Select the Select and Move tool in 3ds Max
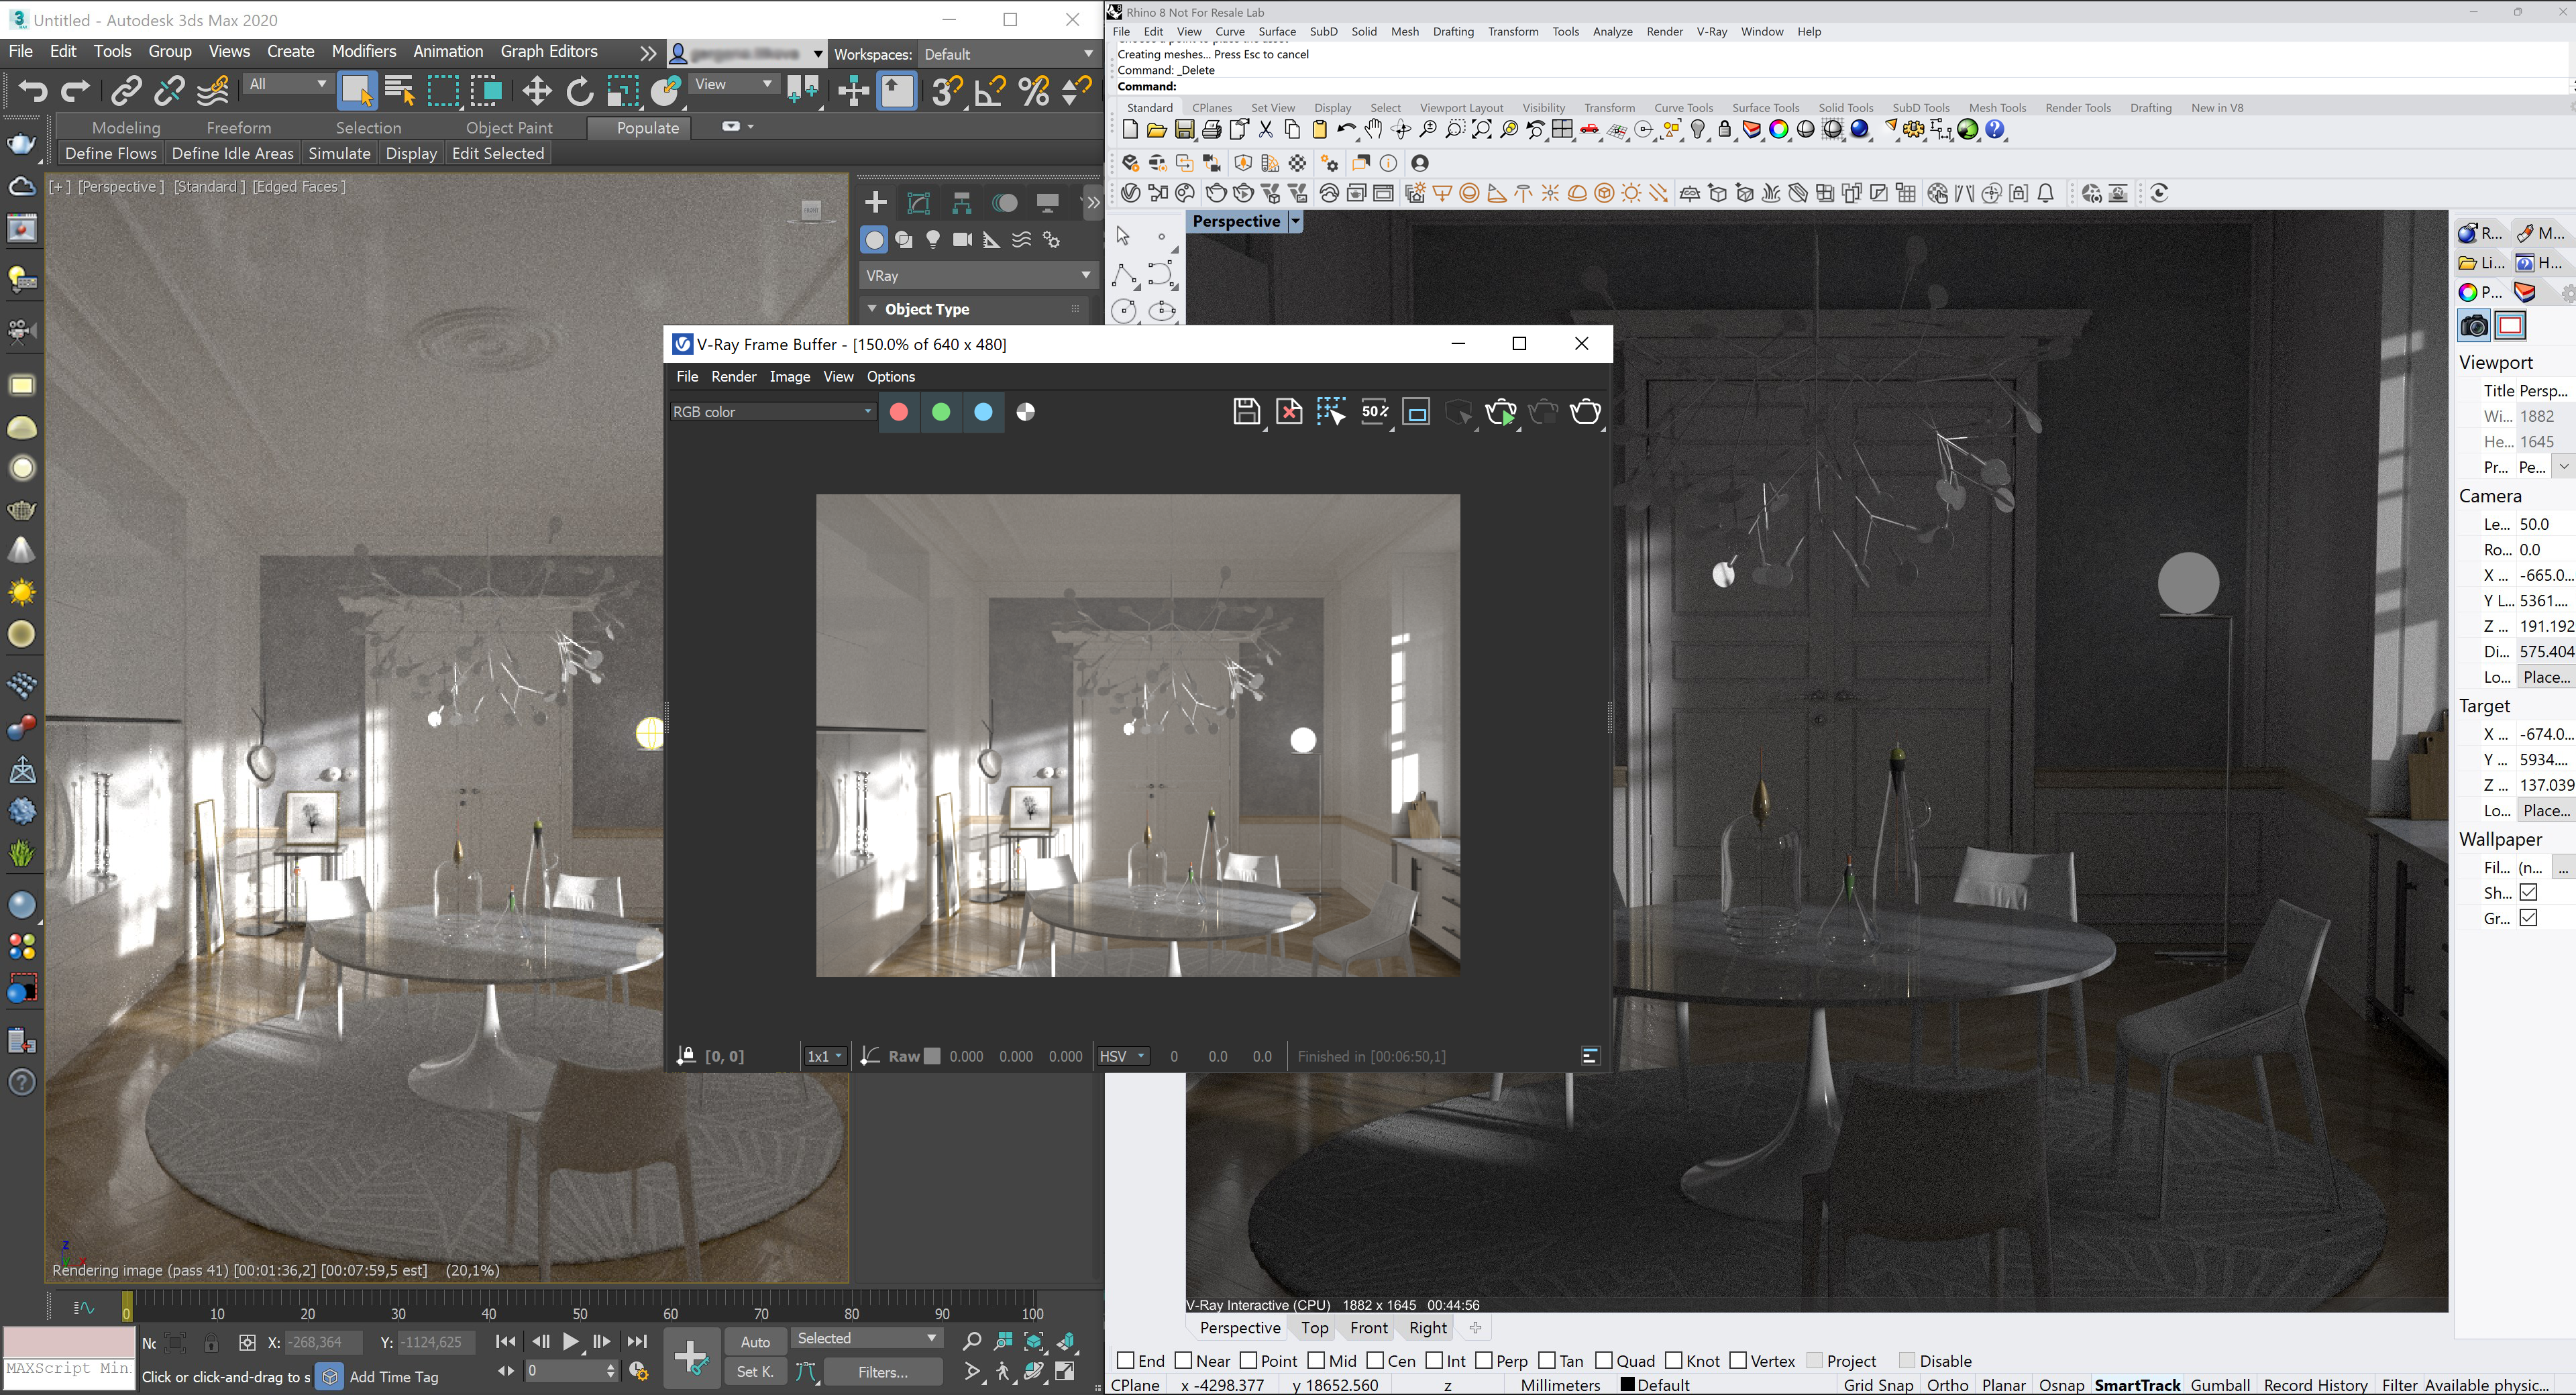The height and width of the screenshot is (1395, 2576). click(537, 92)
